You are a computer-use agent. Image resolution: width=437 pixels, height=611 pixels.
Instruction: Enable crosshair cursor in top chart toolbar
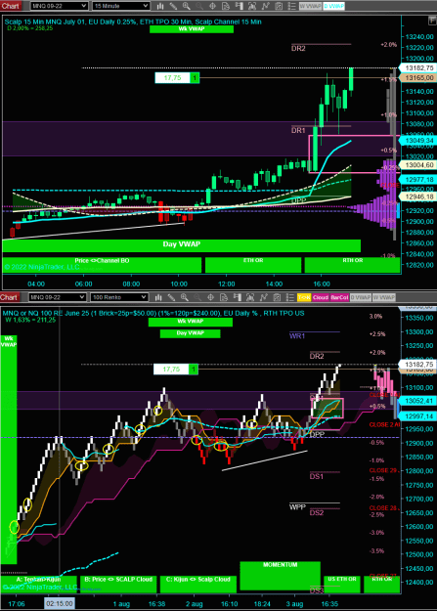(x=212, y=6)
